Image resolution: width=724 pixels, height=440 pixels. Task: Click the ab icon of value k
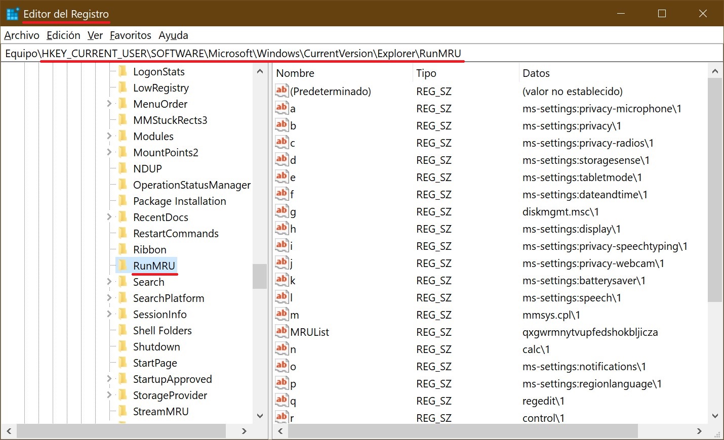(282, 280)
